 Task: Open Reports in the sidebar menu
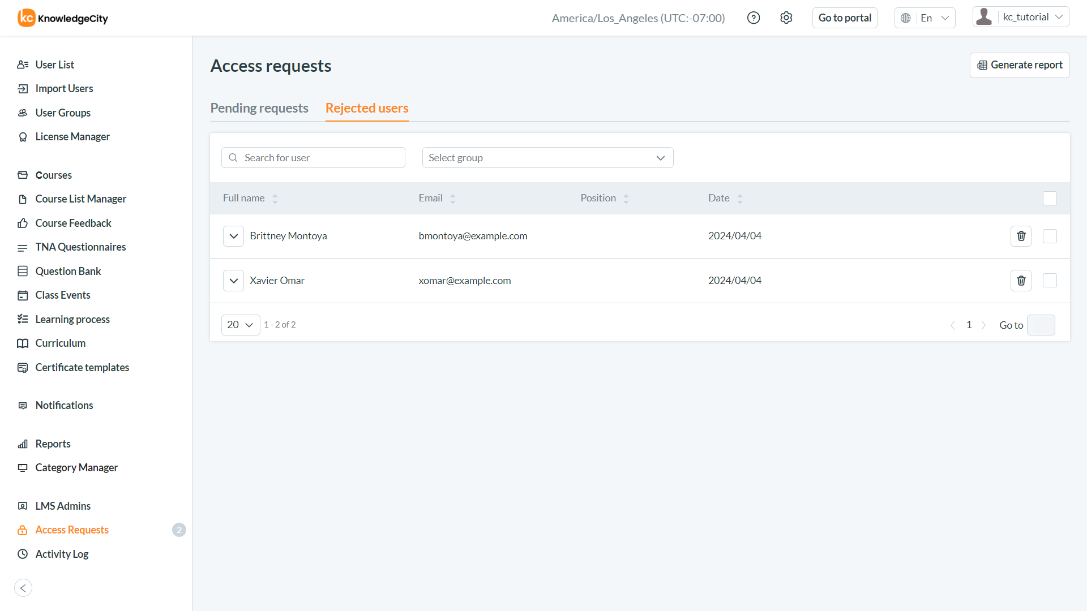53,444
